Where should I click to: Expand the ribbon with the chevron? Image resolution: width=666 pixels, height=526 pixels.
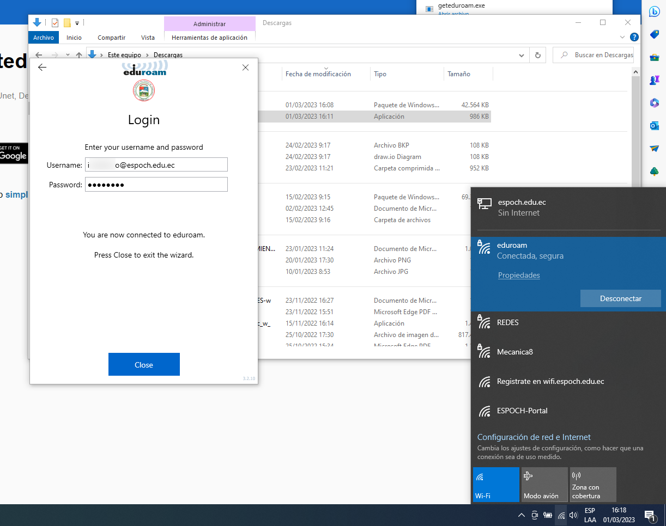click(x=623, y=37)
